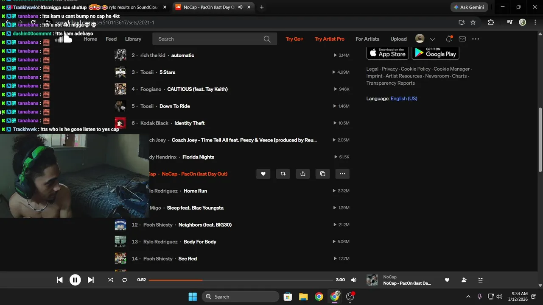Skip to next track

pos(90,280)
